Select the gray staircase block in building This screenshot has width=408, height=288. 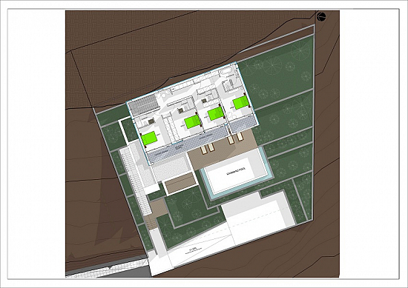pyautogui.click(x=144, y=104)
